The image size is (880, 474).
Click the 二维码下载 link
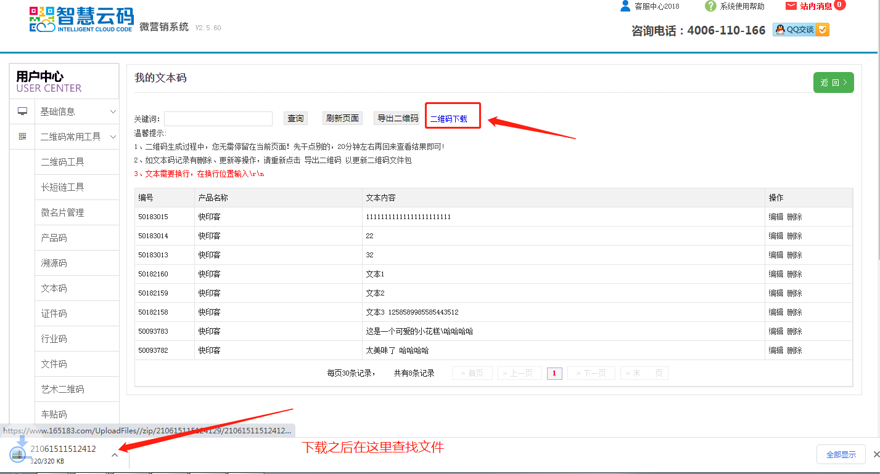[x=448, y=119]
